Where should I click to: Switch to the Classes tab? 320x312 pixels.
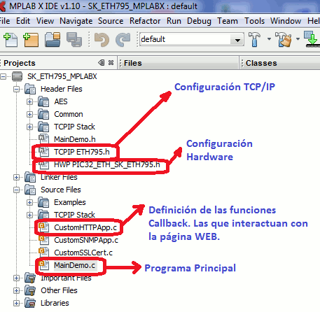click(261, 63)
